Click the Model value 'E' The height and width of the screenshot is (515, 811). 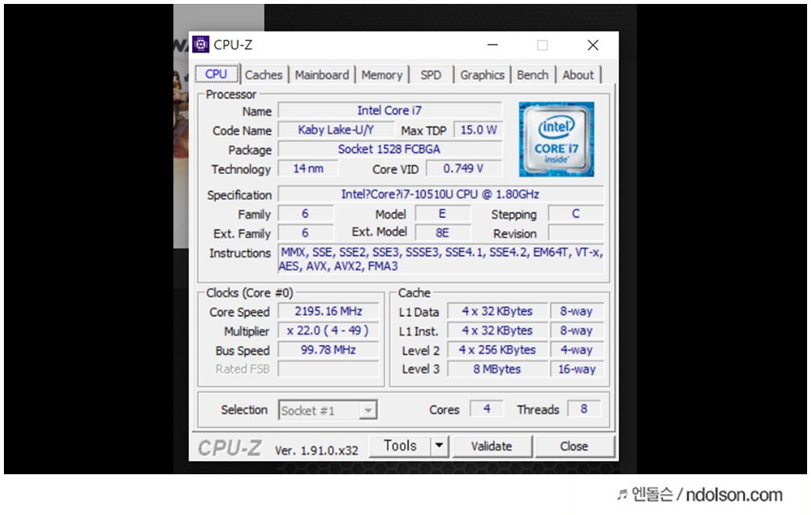(x=442, y=213)
